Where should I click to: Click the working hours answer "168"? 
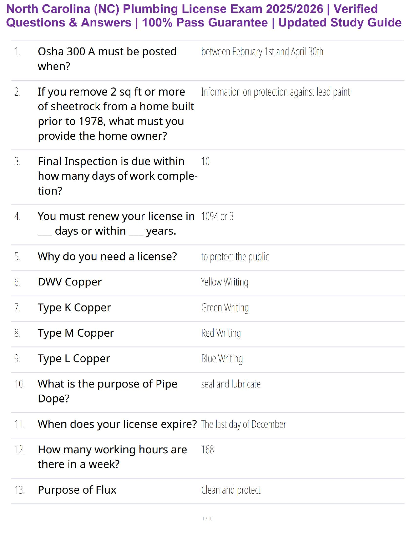pos(207,450)
